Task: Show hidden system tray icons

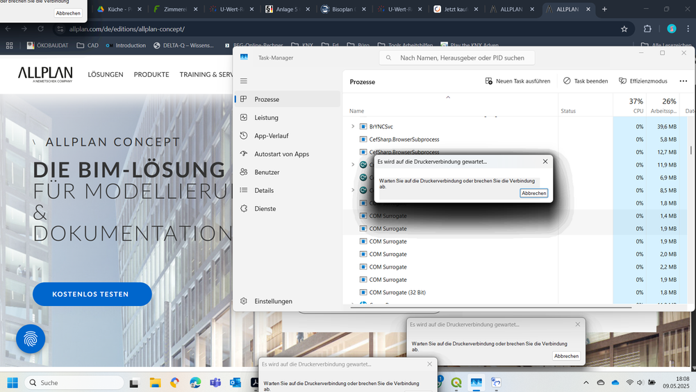Action: pyautogui.click(x=586, y=383)
